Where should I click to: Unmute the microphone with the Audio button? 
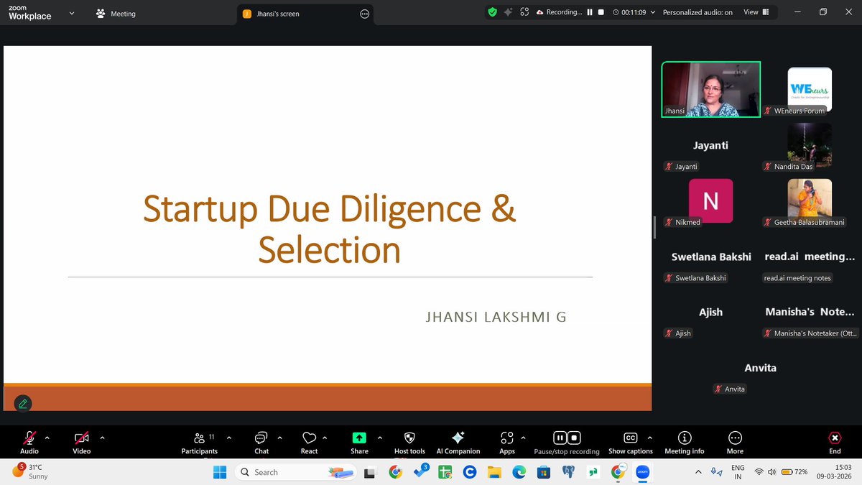point(29,442)
